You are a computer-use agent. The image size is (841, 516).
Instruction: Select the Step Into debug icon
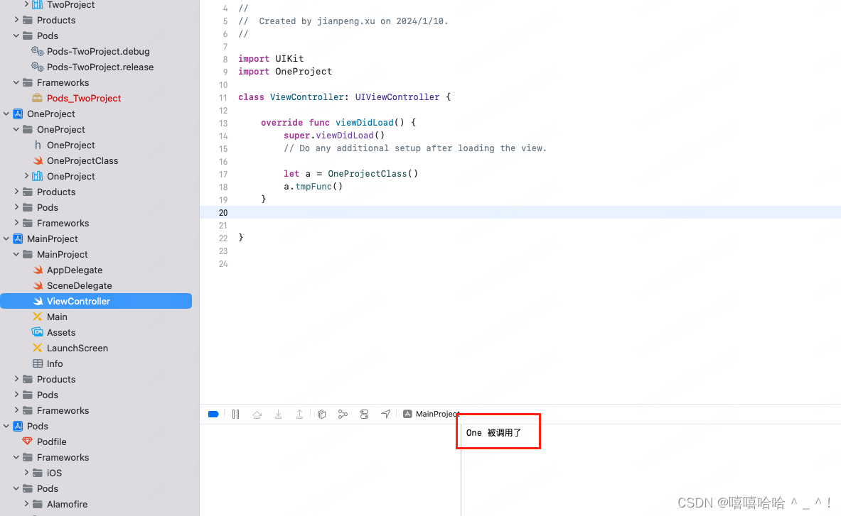coord(278,414)
